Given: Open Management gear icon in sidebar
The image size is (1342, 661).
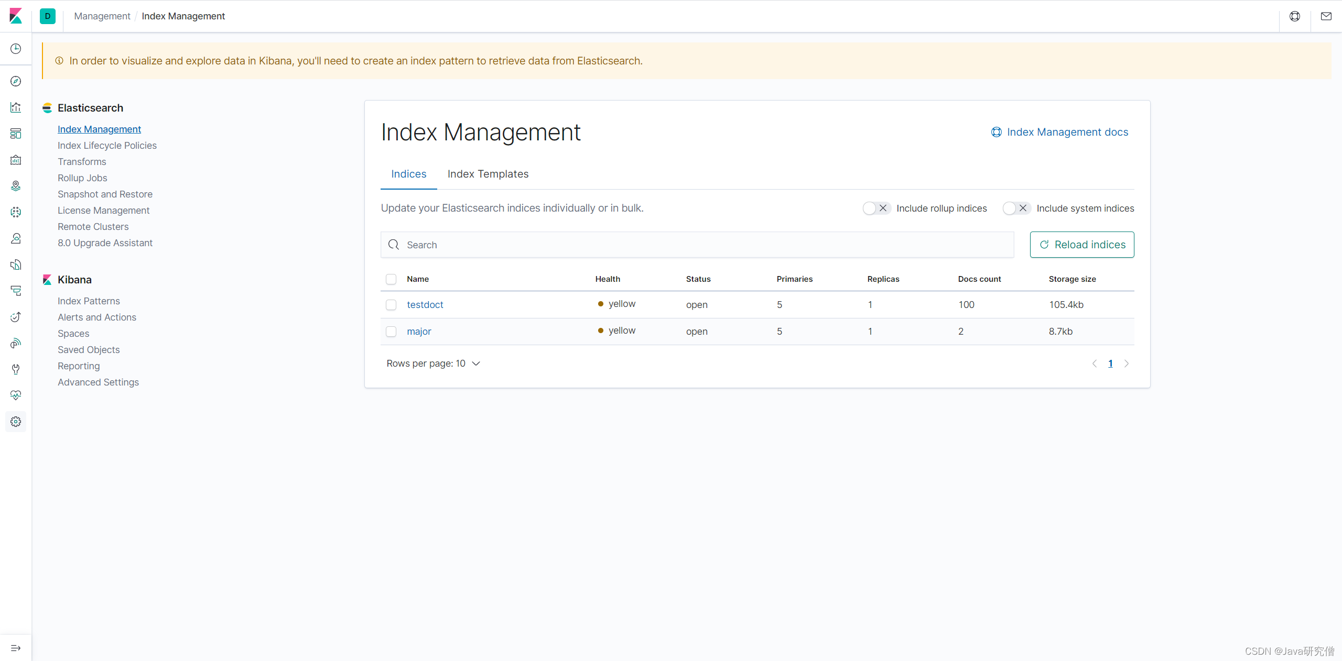Looking at the screenshot, I should click(16, 422).
